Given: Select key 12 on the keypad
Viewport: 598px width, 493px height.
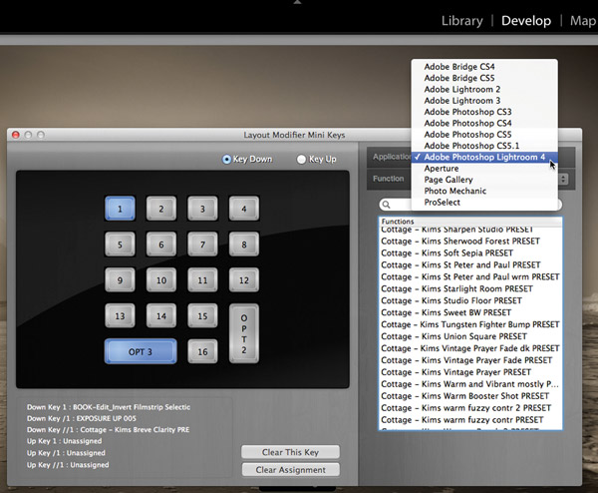Looking at the screenshot, I should pyautogui.click(x=244, y=279).
